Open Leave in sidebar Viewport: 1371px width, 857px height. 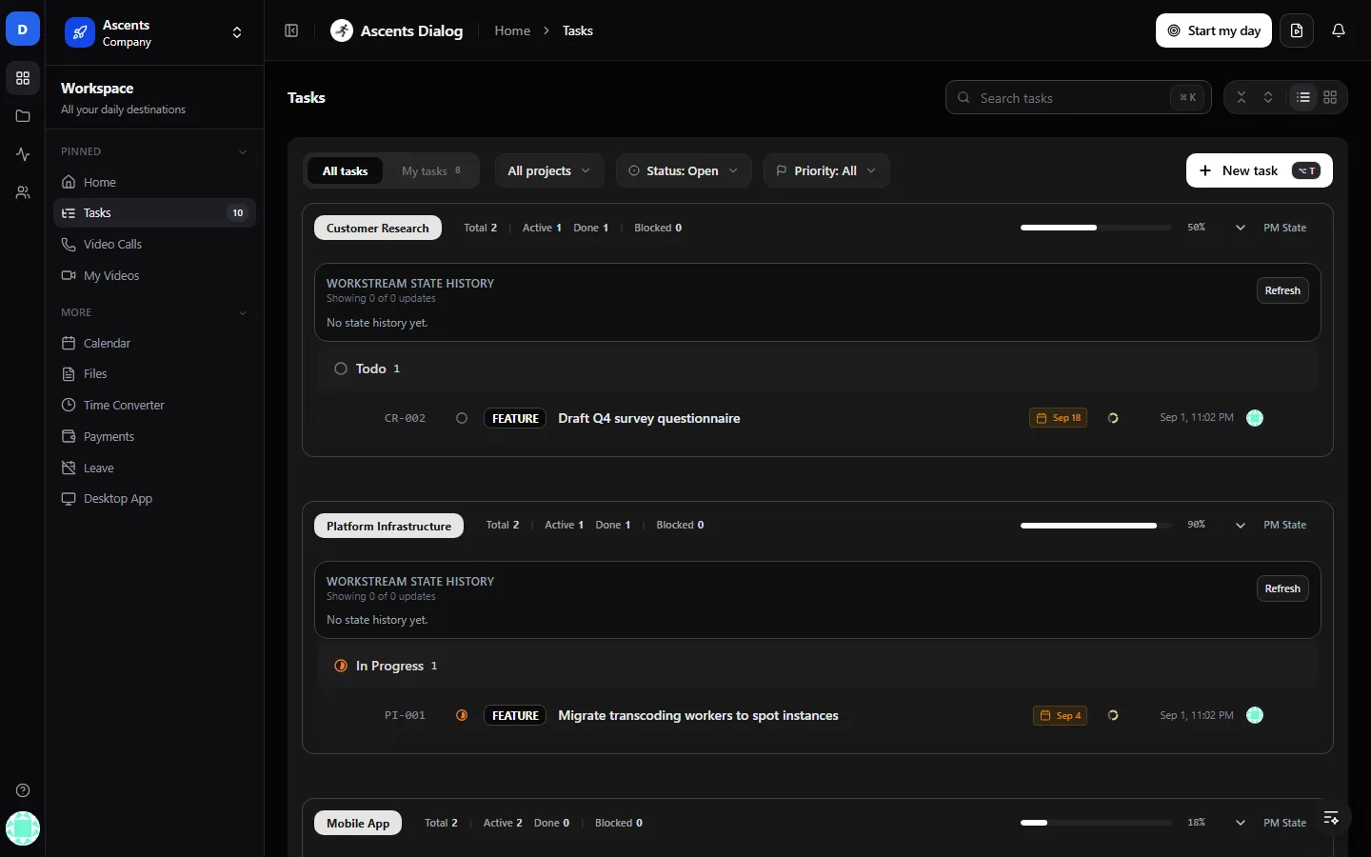(x=154, y=468)
